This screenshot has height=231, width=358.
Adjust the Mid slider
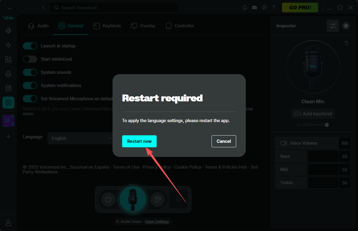click(x=307, y=169)
